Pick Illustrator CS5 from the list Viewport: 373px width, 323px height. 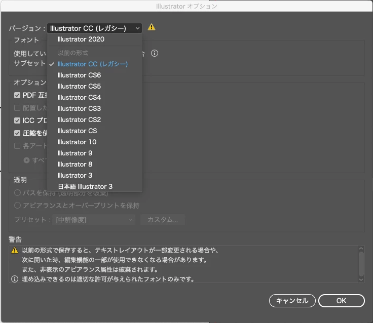click(95, 86)
